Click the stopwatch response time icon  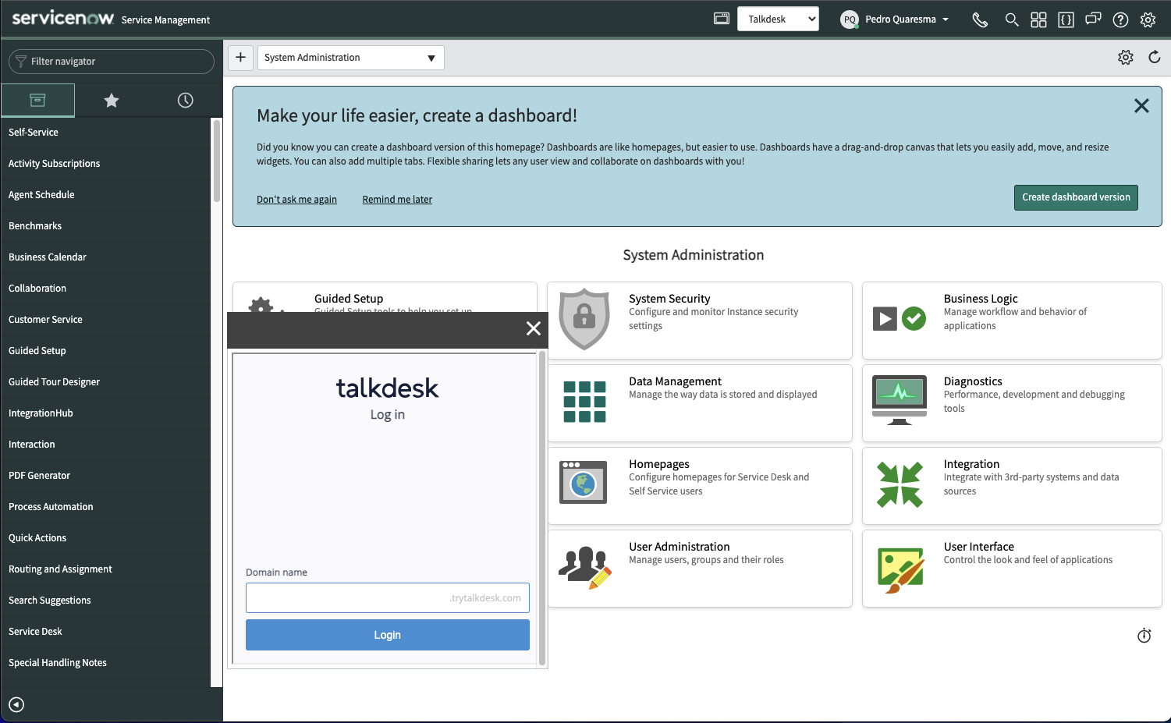click(1144, 636)
